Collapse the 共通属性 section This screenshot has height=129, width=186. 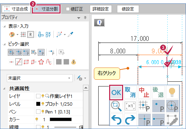(x=4, y=88)
